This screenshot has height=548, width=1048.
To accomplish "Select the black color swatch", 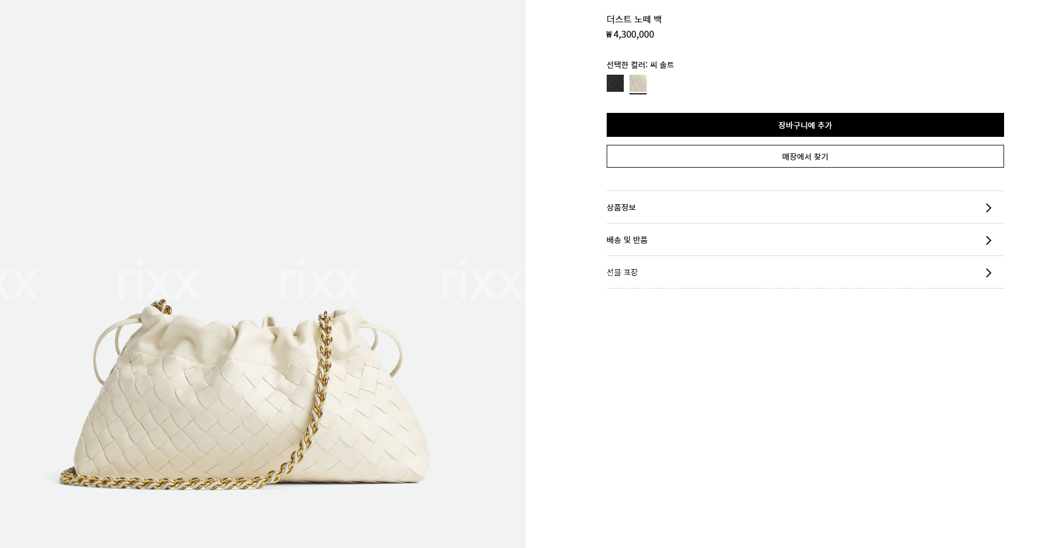I will tap(615, 83).
